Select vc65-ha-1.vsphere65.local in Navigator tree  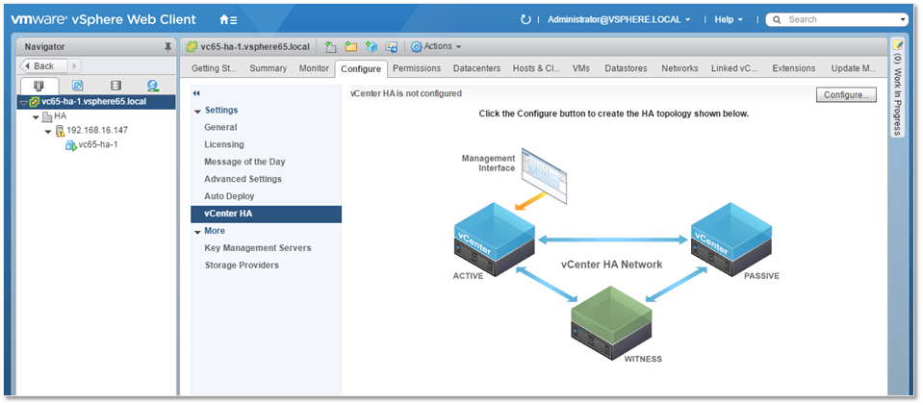coord(96,102)
